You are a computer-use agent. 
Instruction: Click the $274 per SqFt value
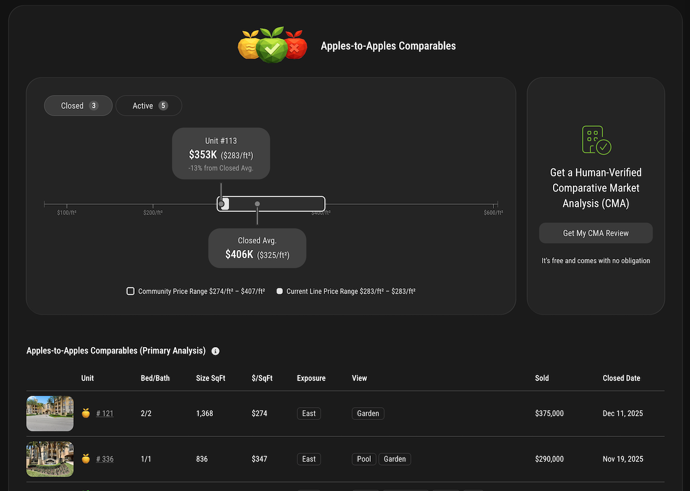point(259,414)
